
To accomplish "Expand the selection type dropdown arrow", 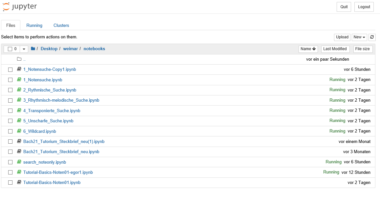I will tap(24, 49).
